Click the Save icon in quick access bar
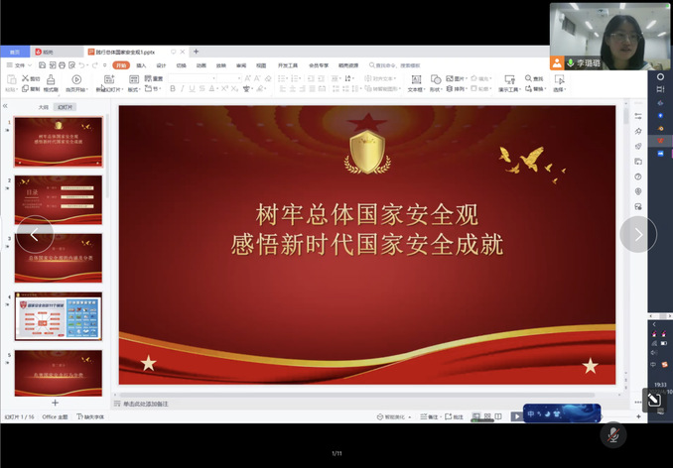This screenshot has width=673, height=468. (x=43, y=65)
